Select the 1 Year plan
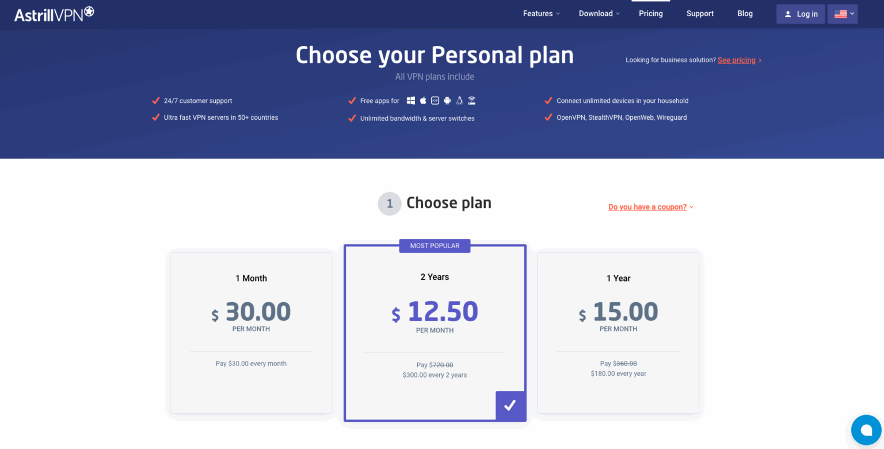The height and width of the screenshot is (449, 884). tap(618, 333)
